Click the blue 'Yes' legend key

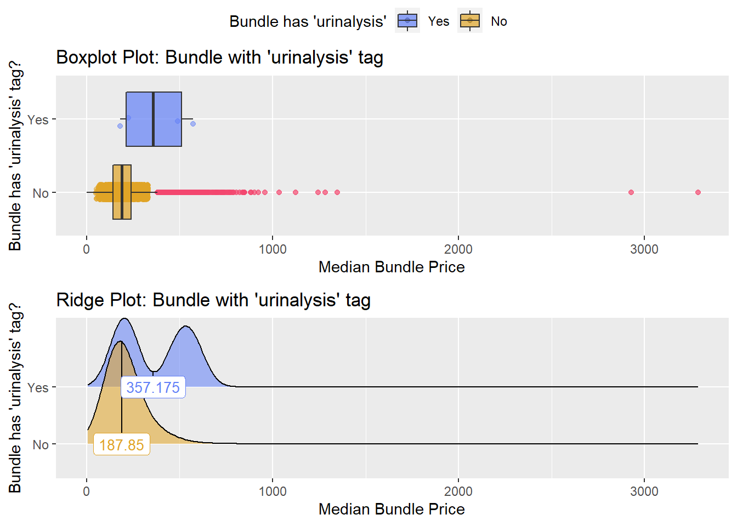(x=407, y=21)
